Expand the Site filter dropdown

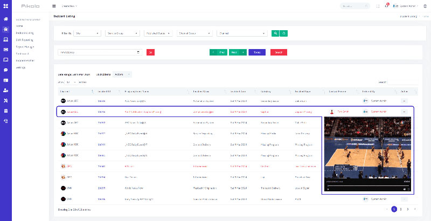[x=87, y=33]
